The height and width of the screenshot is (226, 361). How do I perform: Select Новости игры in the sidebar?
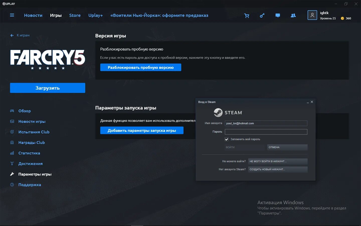tap(32, 121)
